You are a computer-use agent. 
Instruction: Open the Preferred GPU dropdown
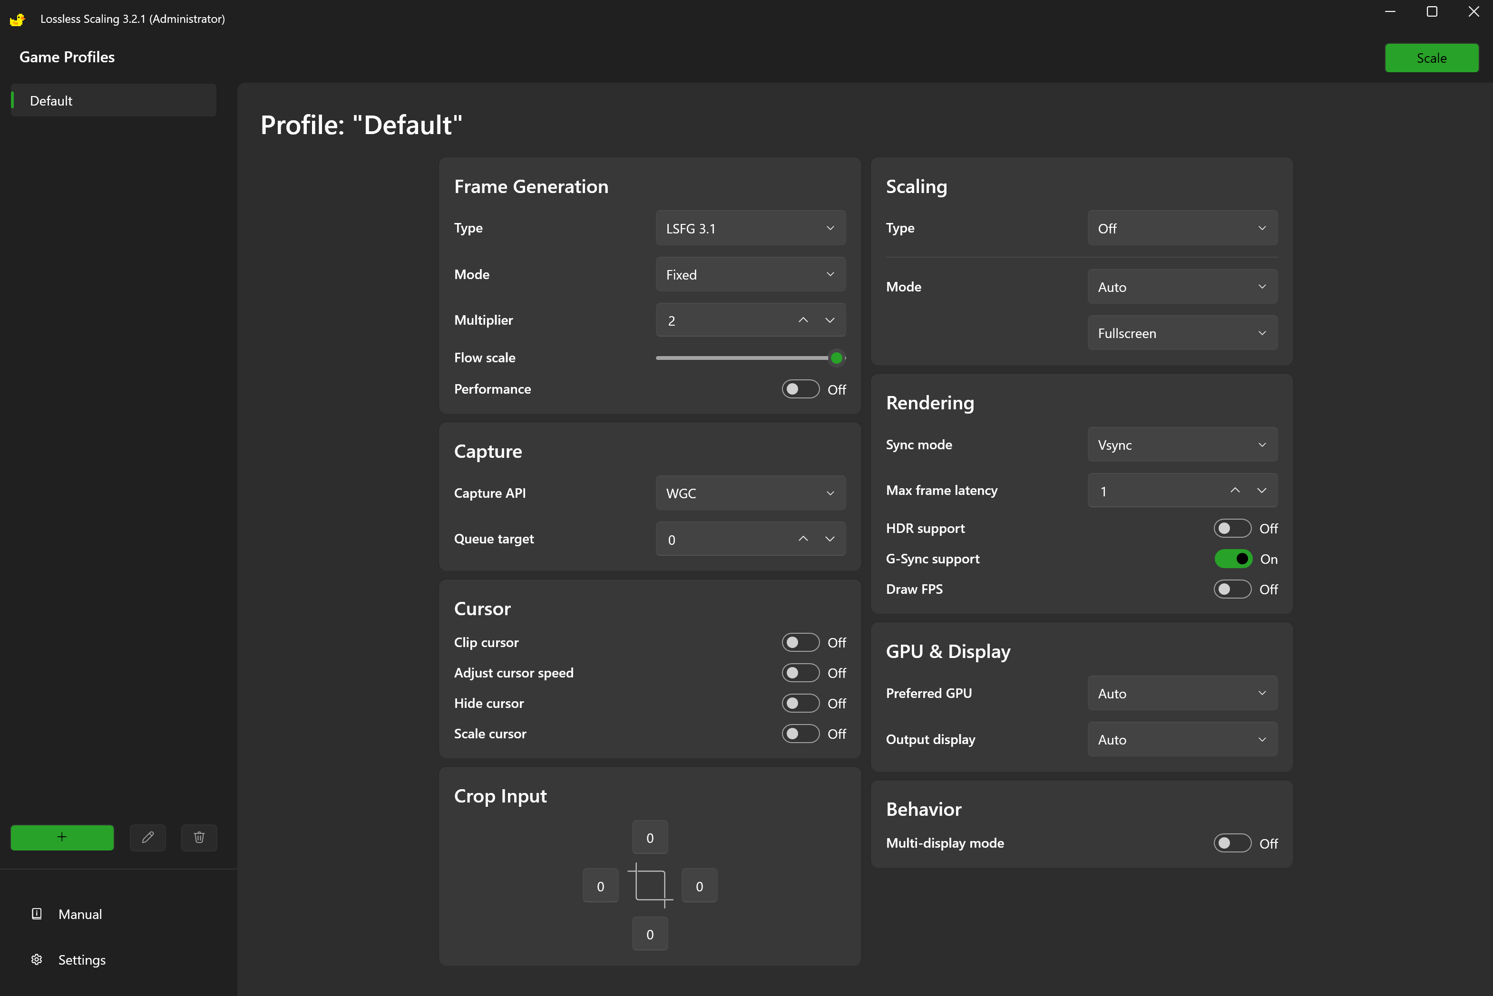[1182, 693]
